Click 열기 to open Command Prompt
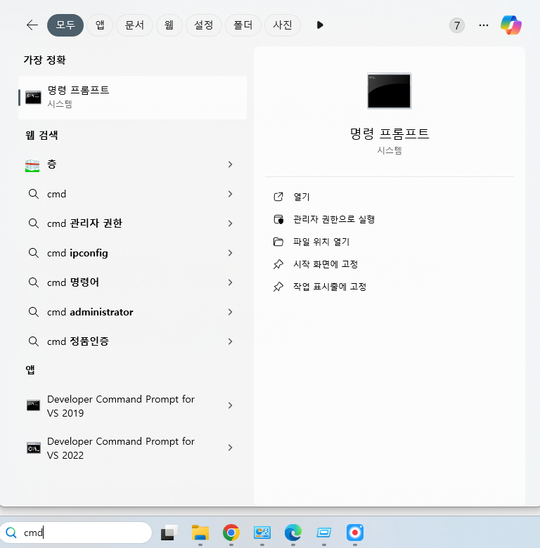This screenshot has height=548, width=540. click(x=302, y=197)
